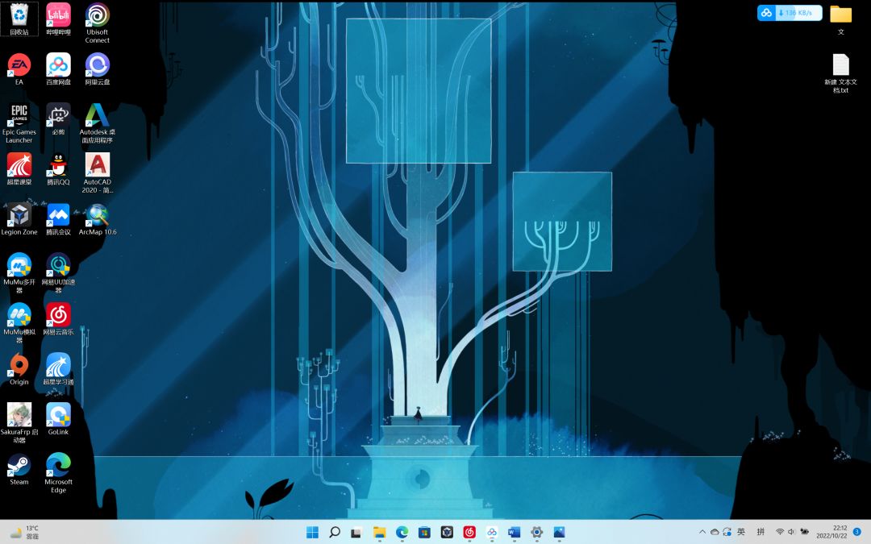
Task: Open NetEase Cloud Music (网易云音乐) desktop shortcut
Action: click(x=58, y=318)
